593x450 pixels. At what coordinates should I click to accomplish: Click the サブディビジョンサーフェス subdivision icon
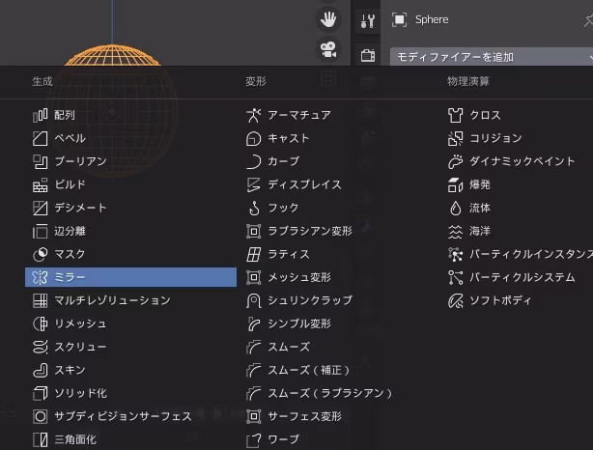[41, 417]
